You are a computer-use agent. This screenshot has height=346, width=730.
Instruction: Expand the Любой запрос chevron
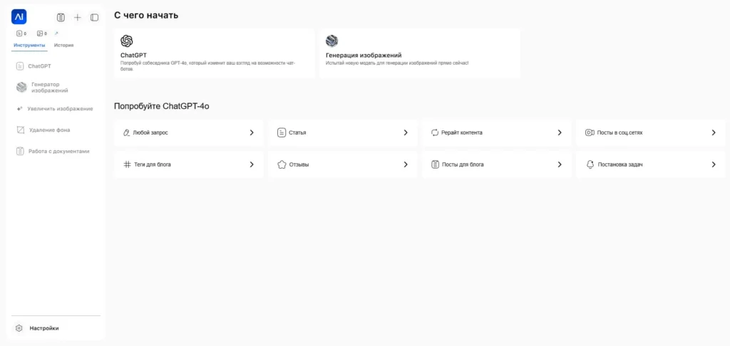252,132
